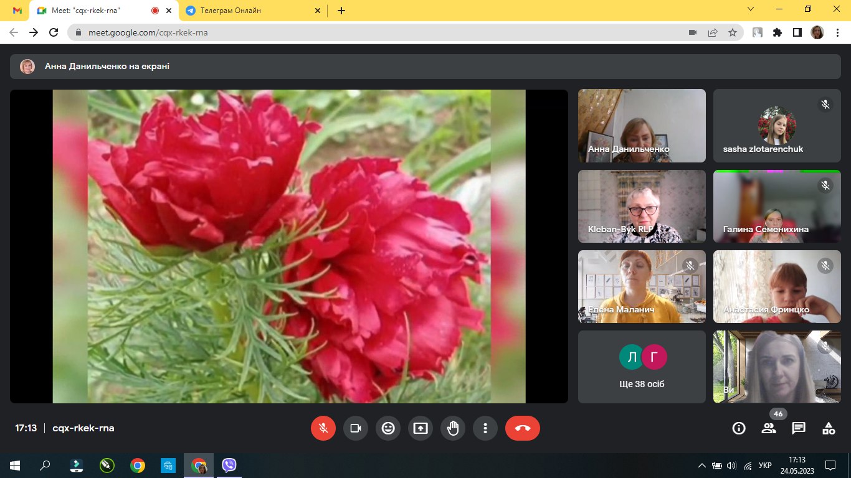The image size is (851, 478).
Task: Open Windows taskbar search
Action: click(x=45, y=465)
